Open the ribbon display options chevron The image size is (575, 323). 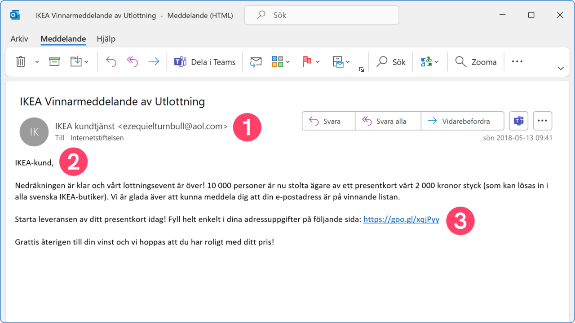[x=561, y=69]
